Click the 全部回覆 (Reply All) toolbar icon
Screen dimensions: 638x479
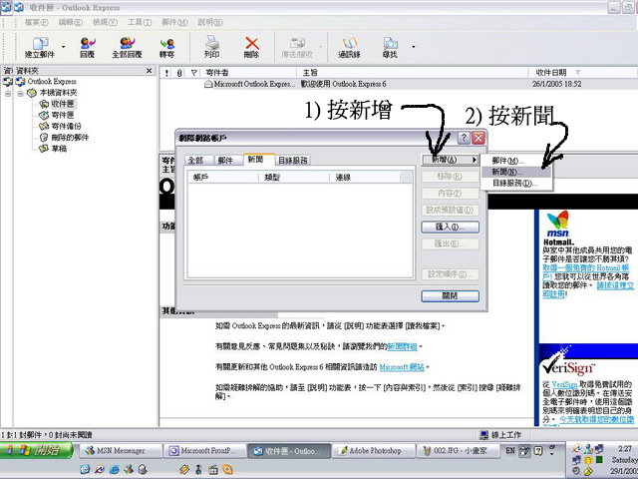coord(127,46)
